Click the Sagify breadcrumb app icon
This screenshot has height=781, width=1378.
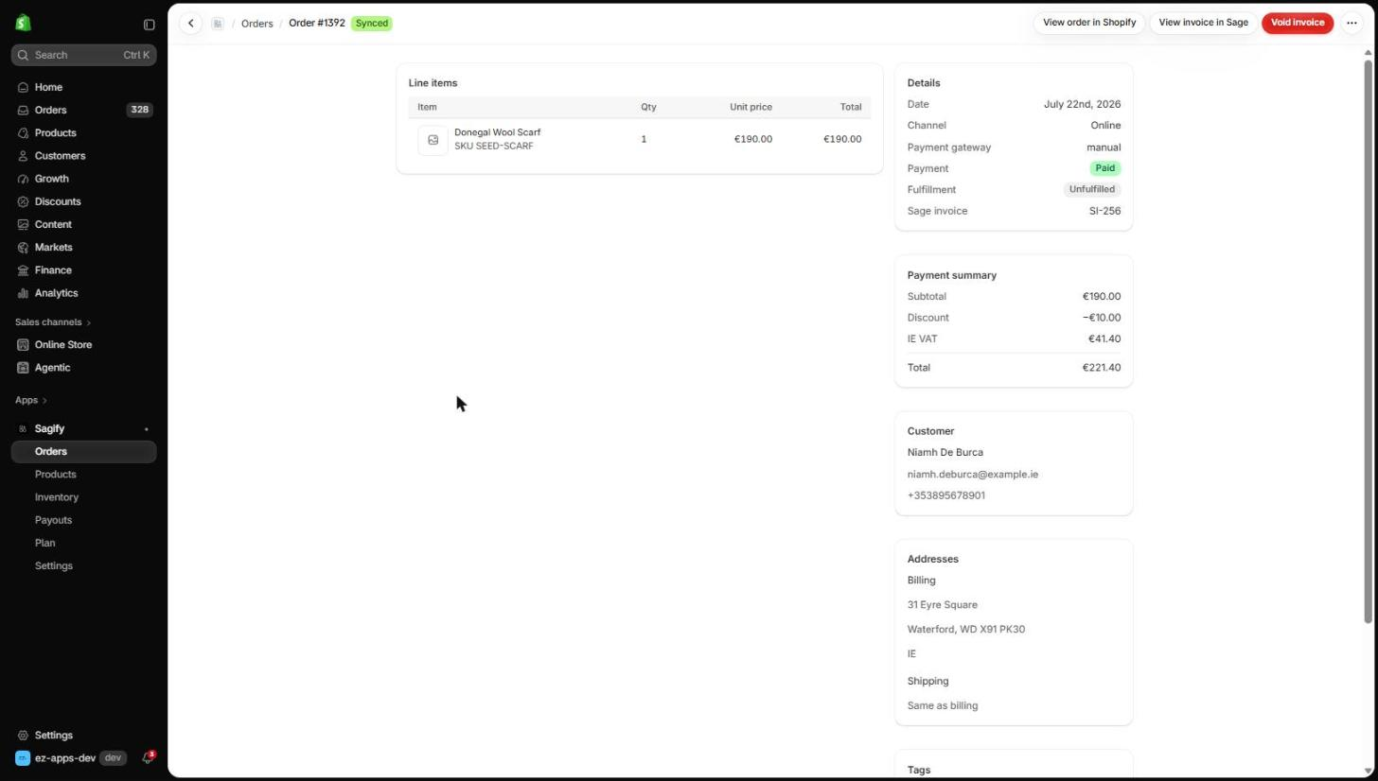pos(218,24)
